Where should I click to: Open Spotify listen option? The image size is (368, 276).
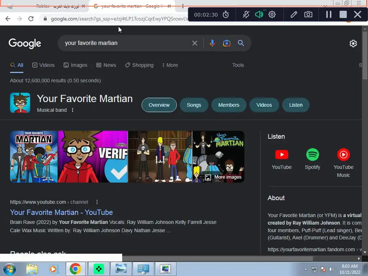coord(312,159)
